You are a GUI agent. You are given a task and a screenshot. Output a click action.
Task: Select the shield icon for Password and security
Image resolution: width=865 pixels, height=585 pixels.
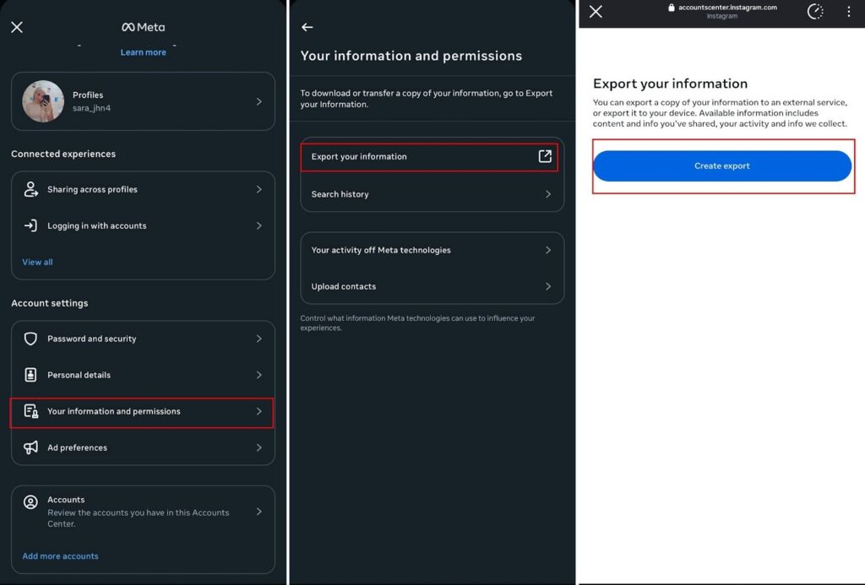(30, 339)
